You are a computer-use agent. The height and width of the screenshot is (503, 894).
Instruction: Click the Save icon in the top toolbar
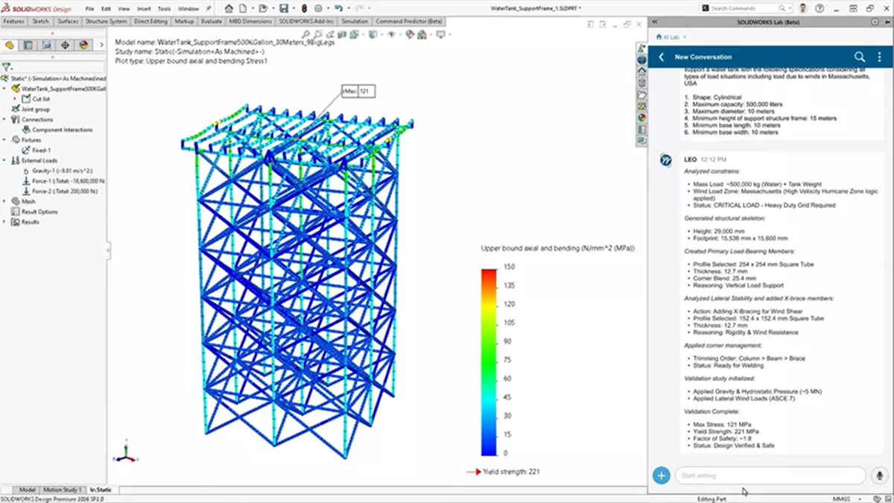point(285,8)
